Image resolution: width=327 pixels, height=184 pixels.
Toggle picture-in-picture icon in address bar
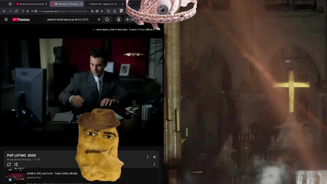tap(92, 11)
